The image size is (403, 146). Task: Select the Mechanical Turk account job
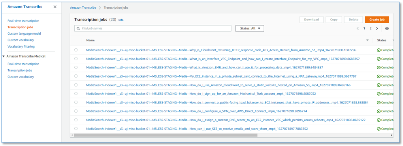(x=76, y=94)
